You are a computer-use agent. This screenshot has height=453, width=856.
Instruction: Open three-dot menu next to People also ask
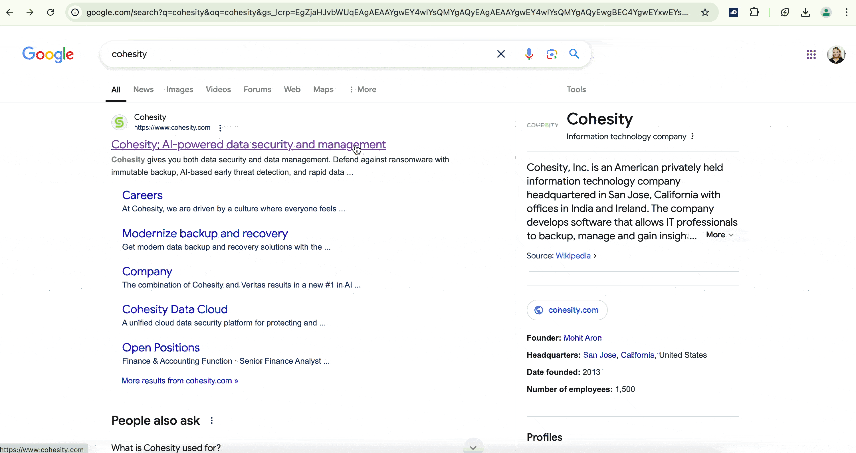coord(212,420)
